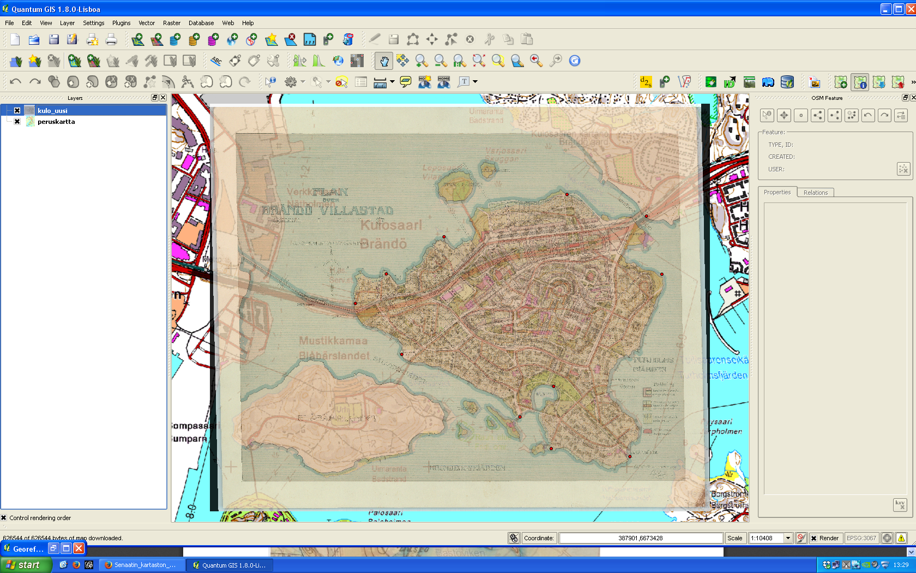Open the Scale dropdown list
The height and width of the screenshot is (573, 916).
(x=788, y=538)
